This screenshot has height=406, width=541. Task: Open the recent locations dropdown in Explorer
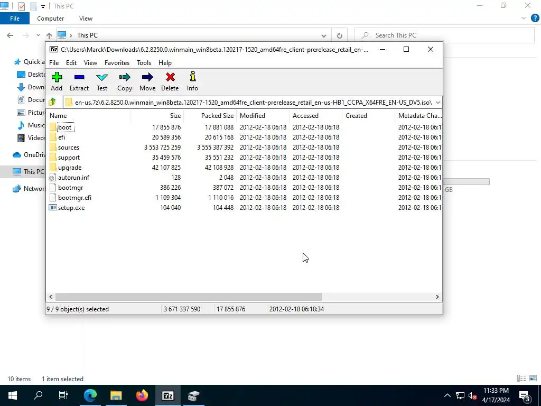click(38, 35)
